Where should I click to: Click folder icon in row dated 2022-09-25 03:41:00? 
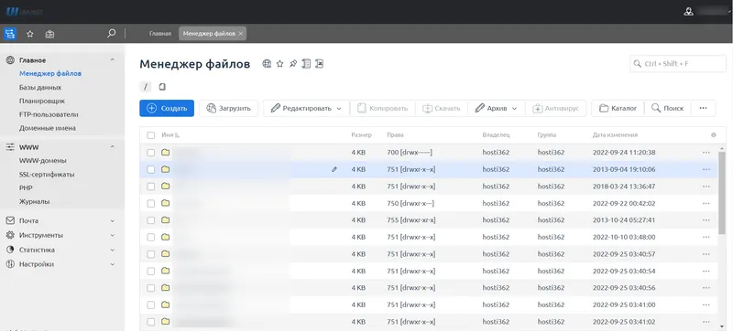(166, 304)
